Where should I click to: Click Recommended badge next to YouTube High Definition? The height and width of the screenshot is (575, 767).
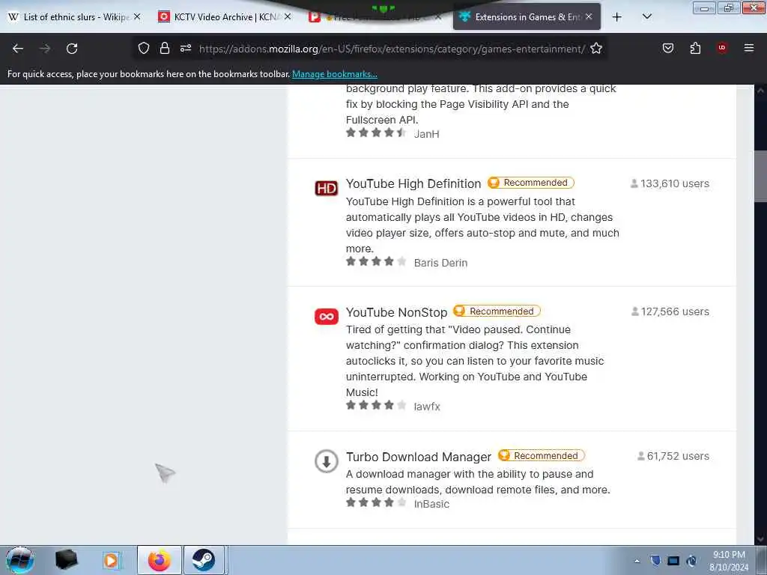click(531, 183)
